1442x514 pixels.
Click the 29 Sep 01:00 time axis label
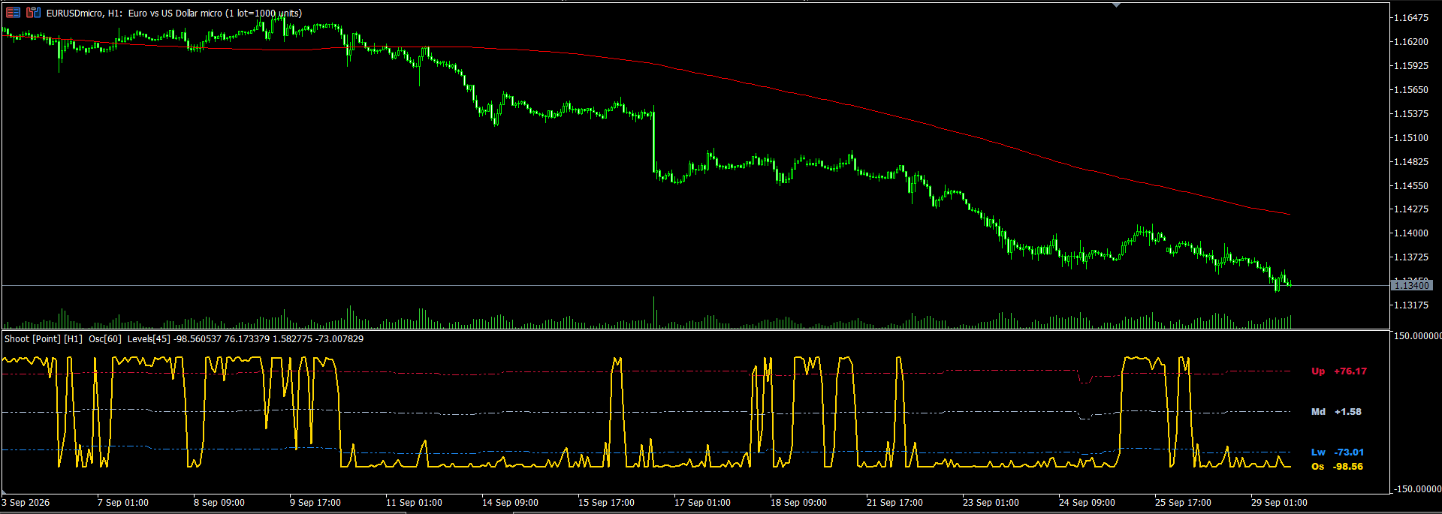pos(1279,503)
